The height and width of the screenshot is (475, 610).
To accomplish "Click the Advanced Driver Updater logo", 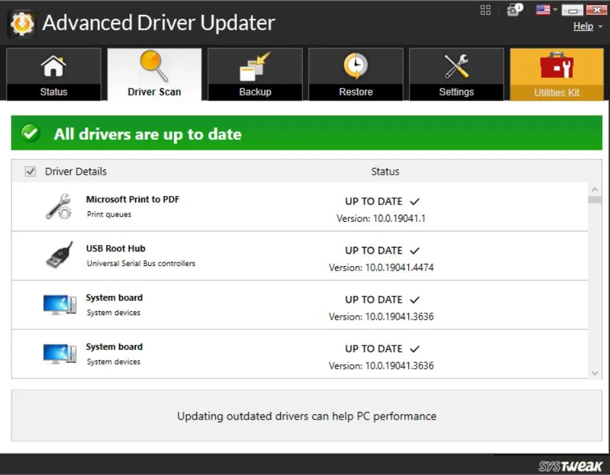I will (x=21, y=23).
